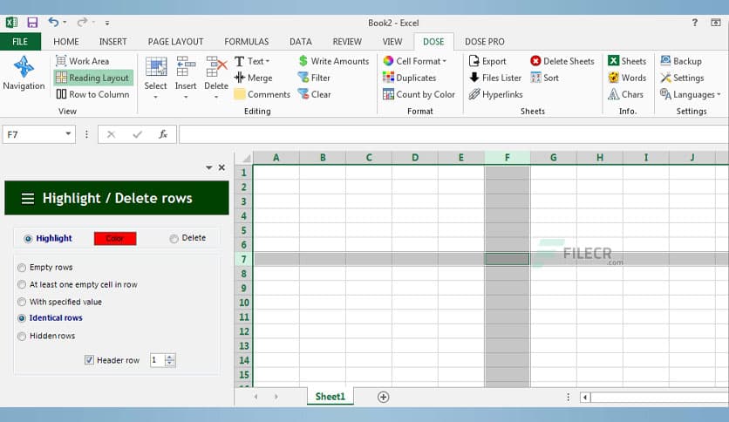Expand the Select button dropdown arrow
The image size is (729, 422).
(156, 97)
